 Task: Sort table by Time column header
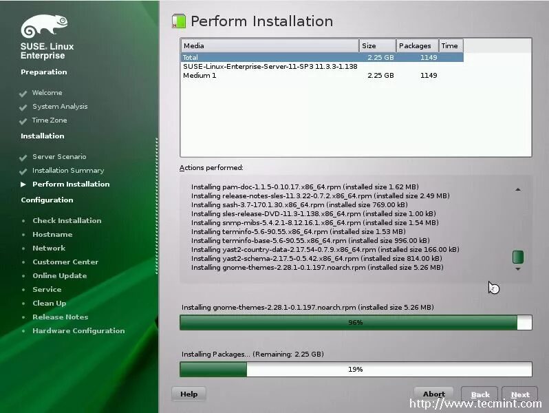pos(451,46)
